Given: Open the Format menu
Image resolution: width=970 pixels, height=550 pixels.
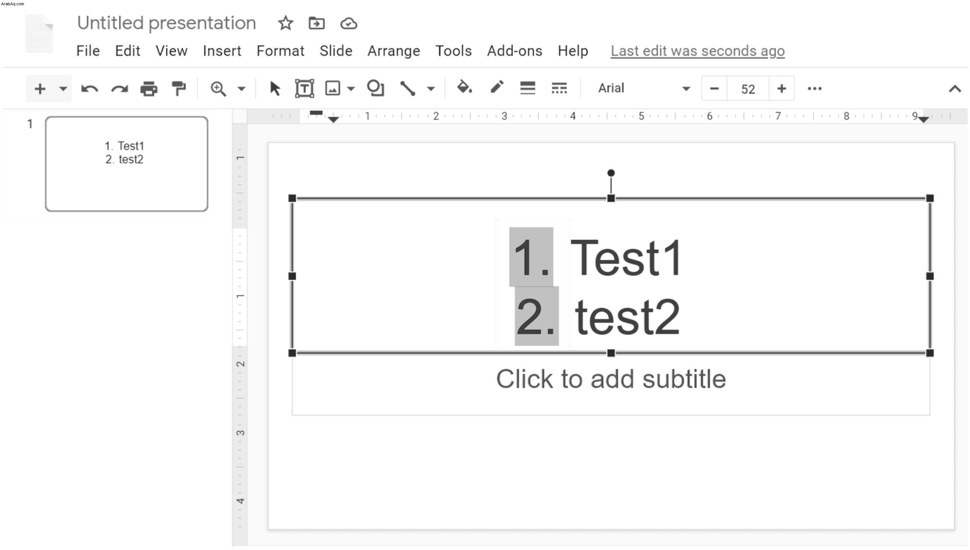Looking at the screenshot, I should pyautogui.click(x=280, y=51).
